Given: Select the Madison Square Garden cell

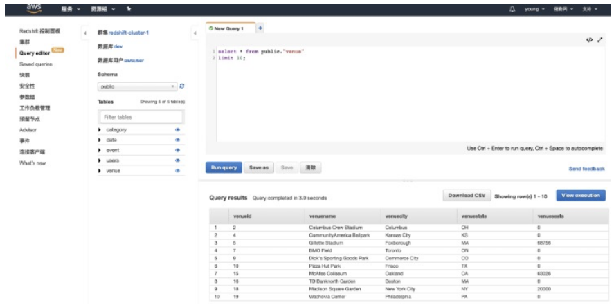Looking at the screenshot, I should point(342,289).
